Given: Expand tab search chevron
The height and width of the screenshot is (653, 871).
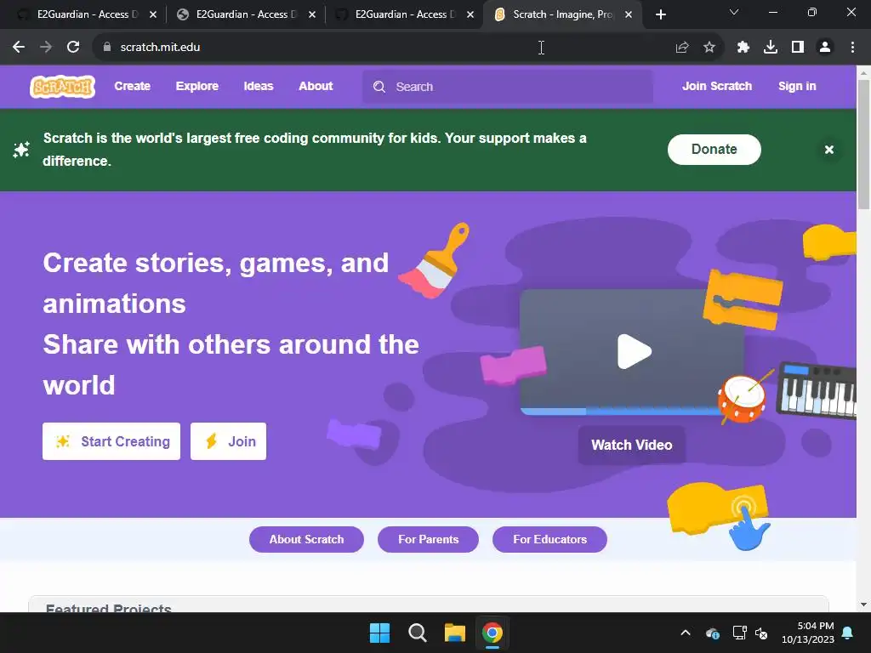Looking at the screenshot, I should click(x=734, y=12).
